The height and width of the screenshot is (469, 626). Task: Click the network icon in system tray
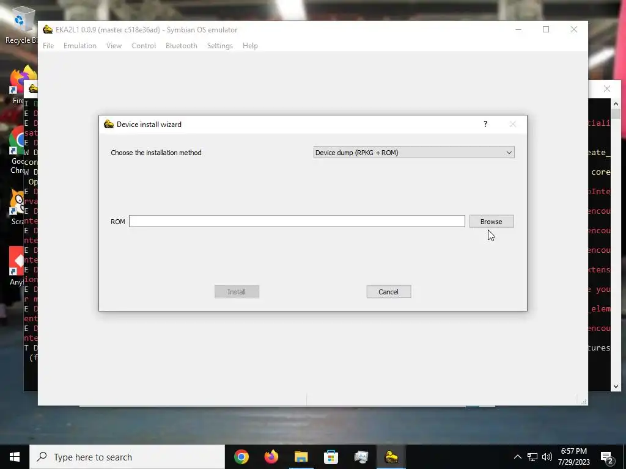pos(532,457)
